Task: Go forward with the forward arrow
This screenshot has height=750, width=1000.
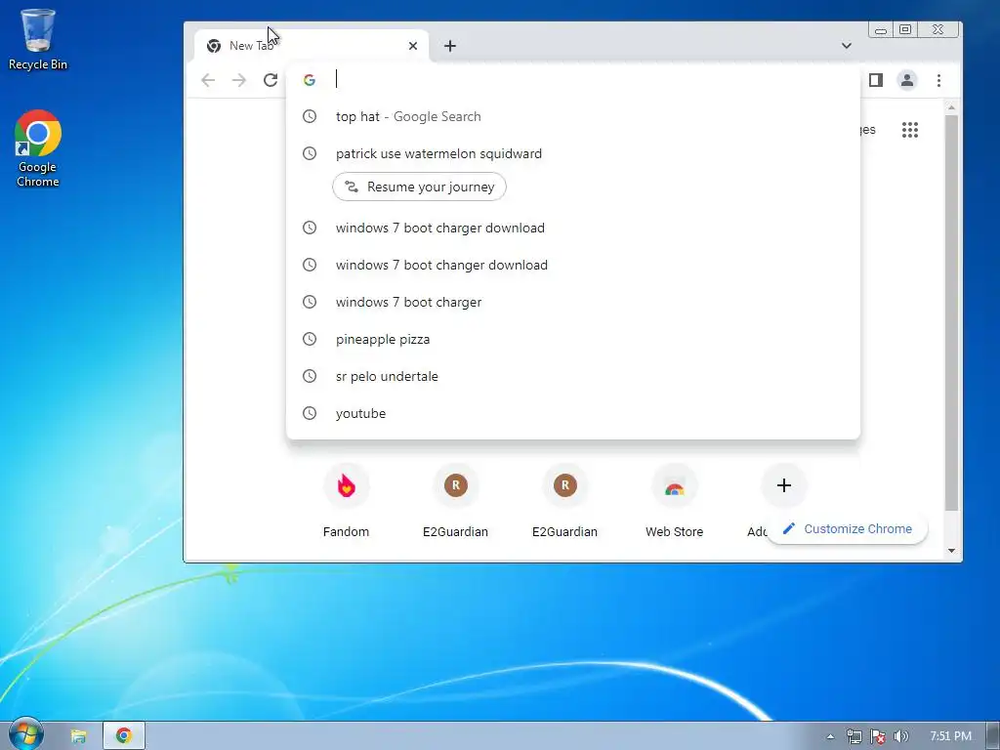Action: click(x=239, y=80)
